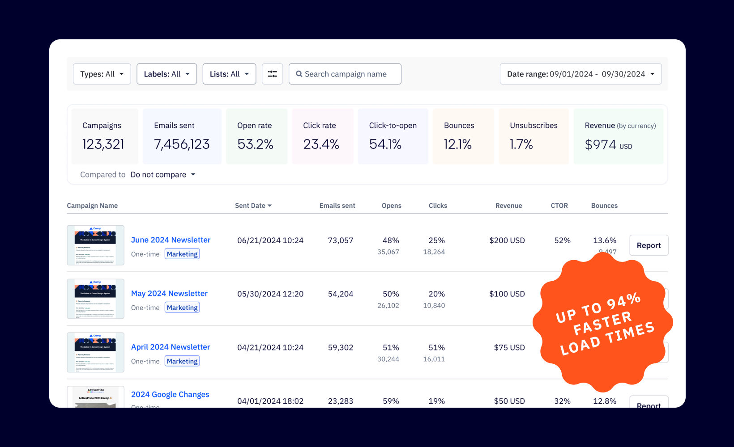734x447 pixels.
Task: Click June newsletter's Marketing label tag
Action: click(182, 254)
